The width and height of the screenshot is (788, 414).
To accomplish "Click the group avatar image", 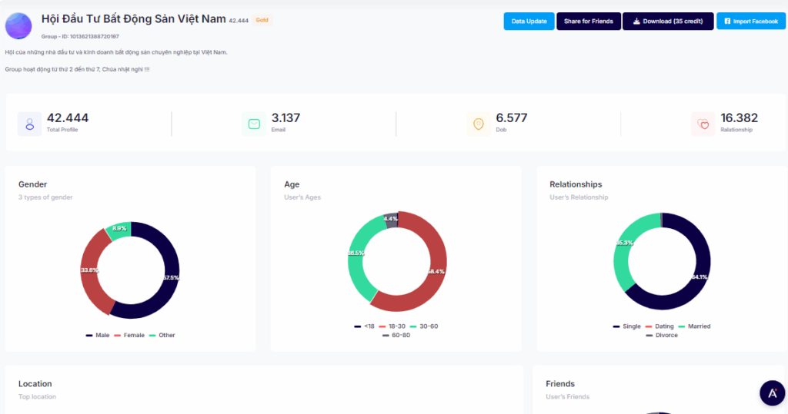I will 18,25.
